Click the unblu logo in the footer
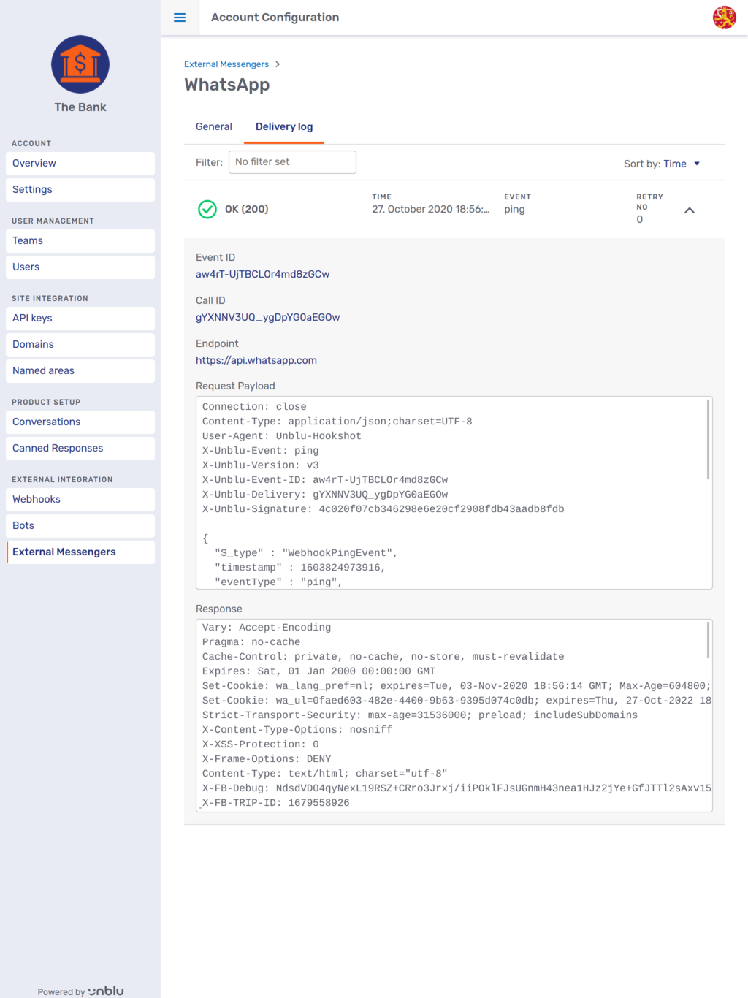The height and width of the screenshot is (998, 748). point(107,991)
